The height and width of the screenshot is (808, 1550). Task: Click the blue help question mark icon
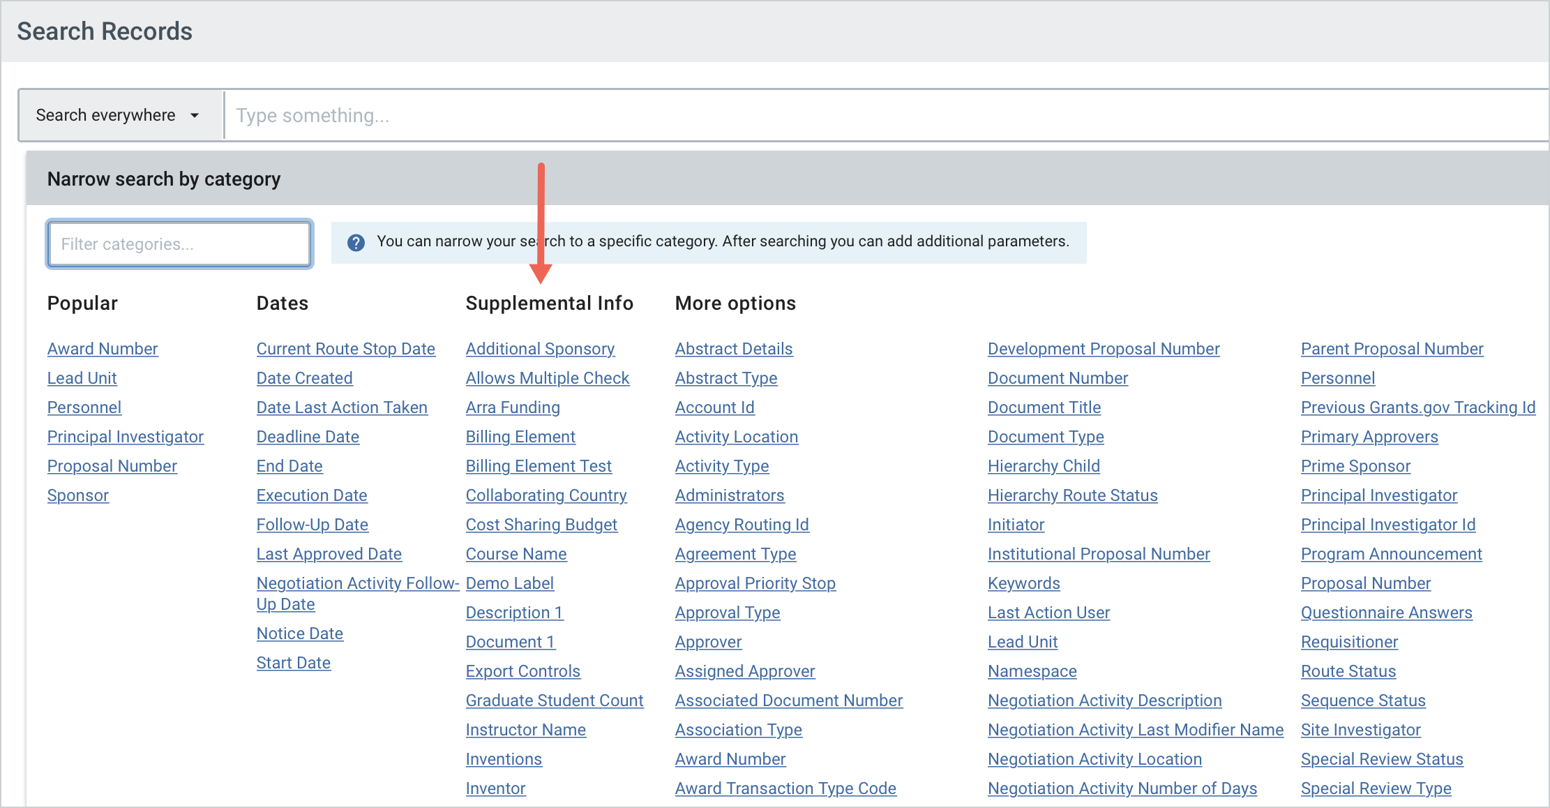(356, 242)
